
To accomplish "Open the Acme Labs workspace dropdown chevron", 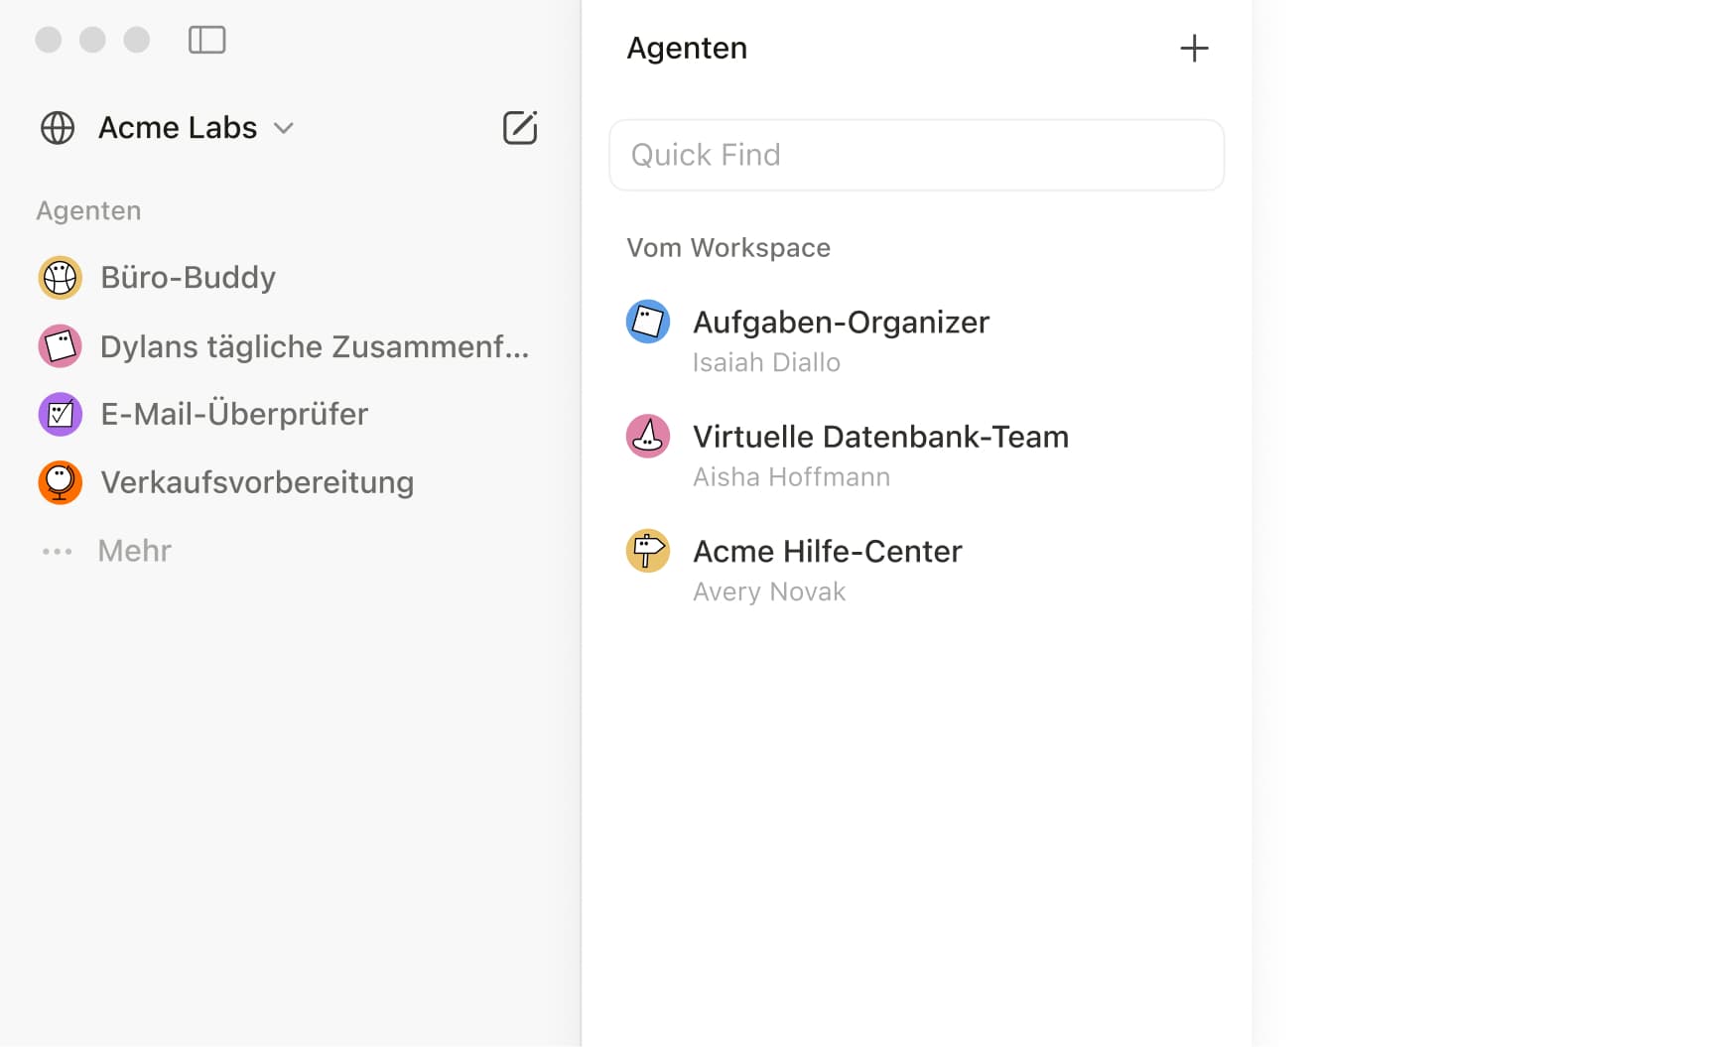I will coord(284,128).
